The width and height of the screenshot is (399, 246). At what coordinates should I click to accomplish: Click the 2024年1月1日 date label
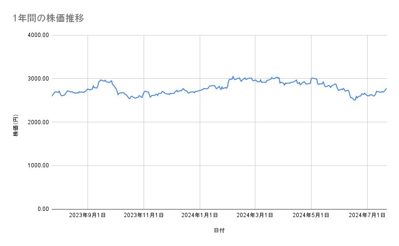click(200, 216)
